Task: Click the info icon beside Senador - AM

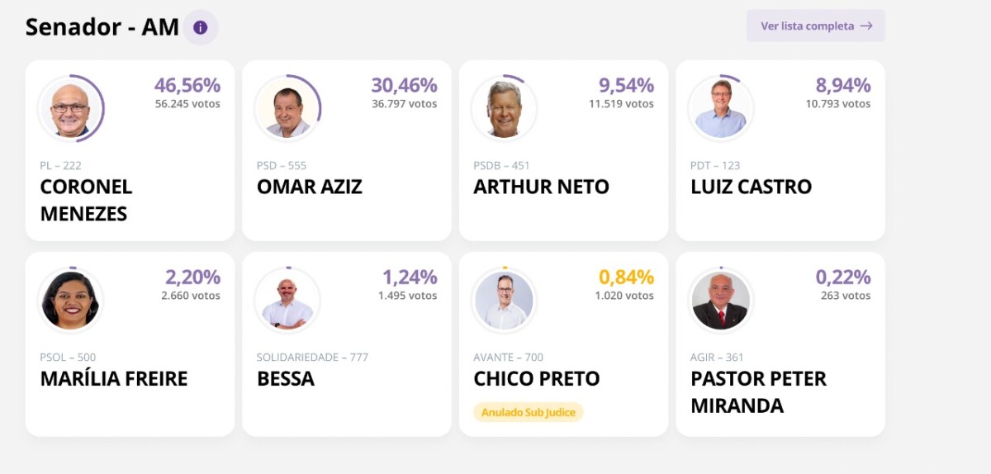Action: point(200,27)
